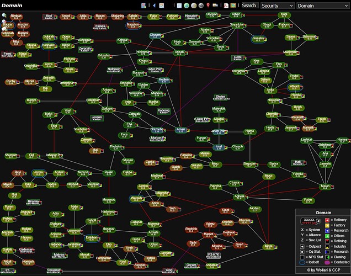Open the Thebeka system node
This screenshot has height=276, width=351.
(115, 147)
